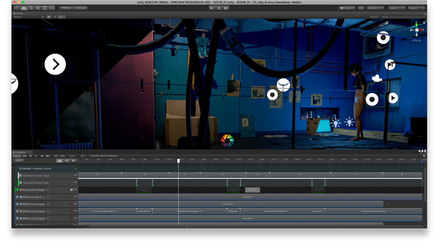Go to the previous frame in Timeline

pyautogui.click(x=31, y=156)
